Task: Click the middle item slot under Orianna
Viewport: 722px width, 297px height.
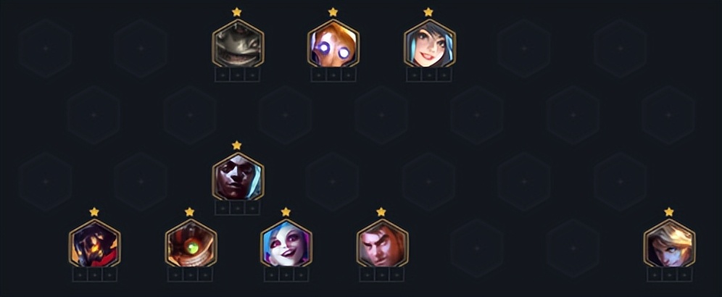Action: [x=333, y=75]
